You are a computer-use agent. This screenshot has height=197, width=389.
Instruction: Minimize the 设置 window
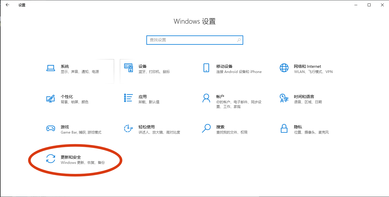(x=356, y=5)
